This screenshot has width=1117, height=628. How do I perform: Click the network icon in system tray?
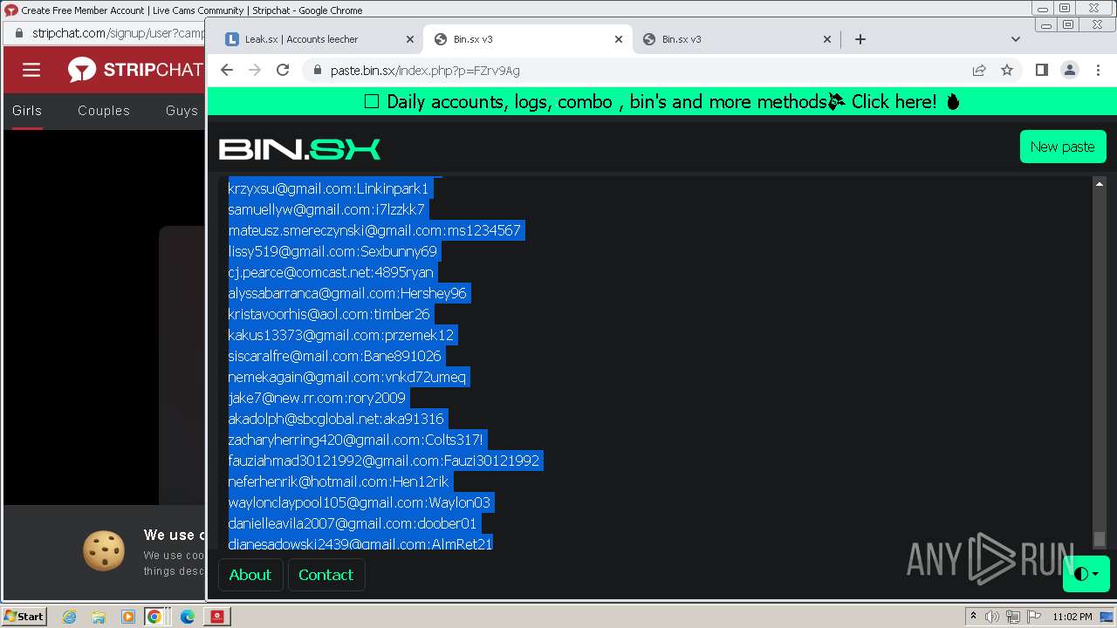tap(1013, 617)
